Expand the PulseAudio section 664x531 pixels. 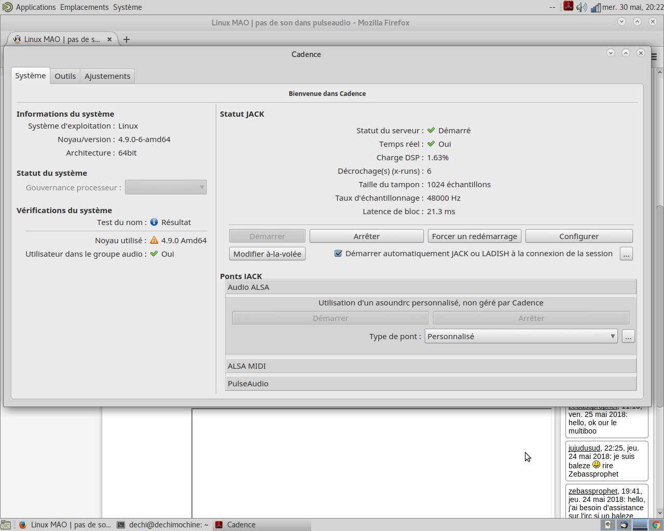click(431, 384)
